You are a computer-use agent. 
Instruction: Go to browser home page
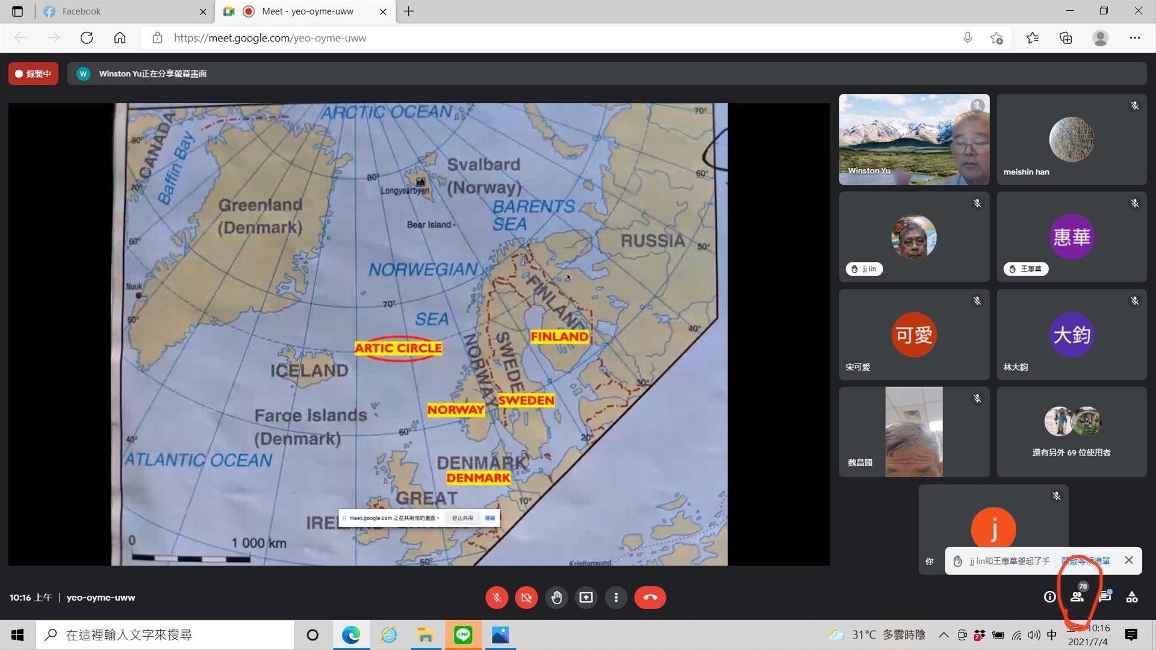120,38
